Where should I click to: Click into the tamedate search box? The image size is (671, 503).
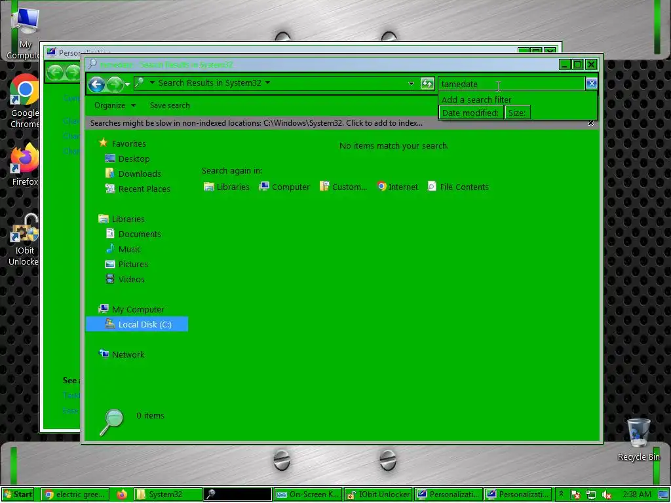(x=511, y=84)
